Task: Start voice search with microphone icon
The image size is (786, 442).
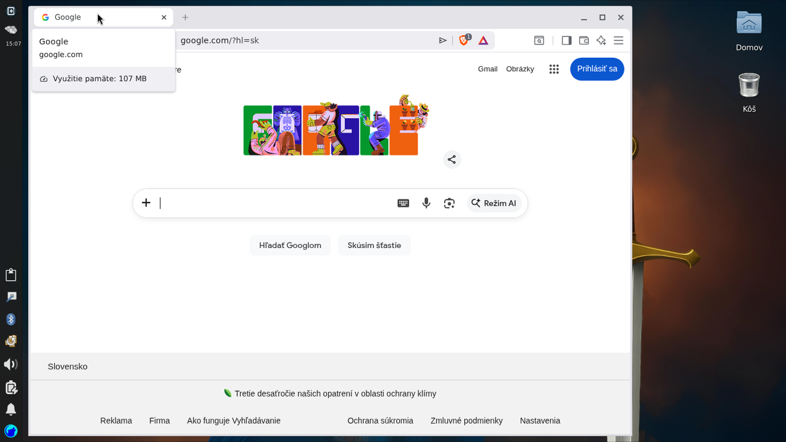Action: point(426,203)
